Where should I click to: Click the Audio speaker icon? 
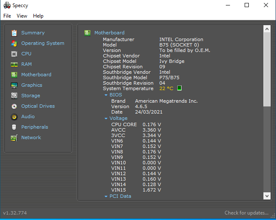coord(14,117)
